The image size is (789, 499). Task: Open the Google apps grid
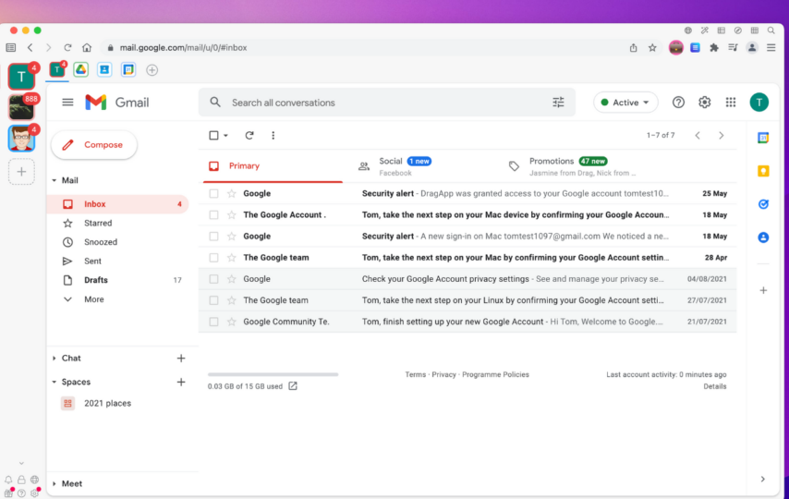click(x=731, y=103)
